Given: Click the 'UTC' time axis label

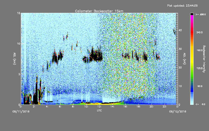Looking at the screenshot, I should point(99,110).
